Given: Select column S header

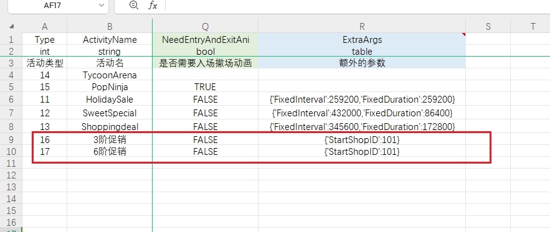Looking at the screenshot, I should pos(488,26).
